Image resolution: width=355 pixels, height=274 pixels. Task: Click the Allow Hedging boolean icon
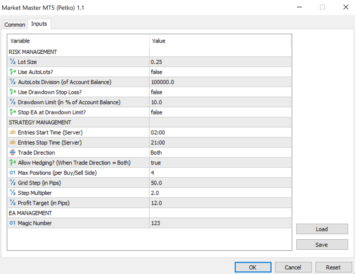click(12, 163)
